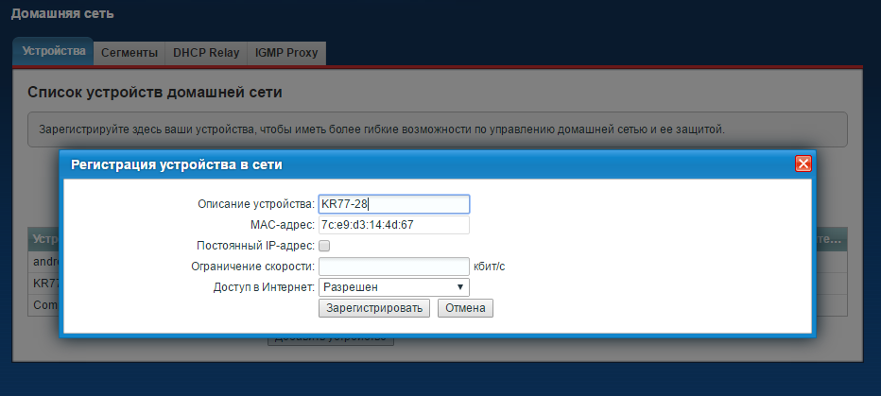The image size is (881, 396).
Task: Select the Com device row in the list
Action: [x=44, y=304]
